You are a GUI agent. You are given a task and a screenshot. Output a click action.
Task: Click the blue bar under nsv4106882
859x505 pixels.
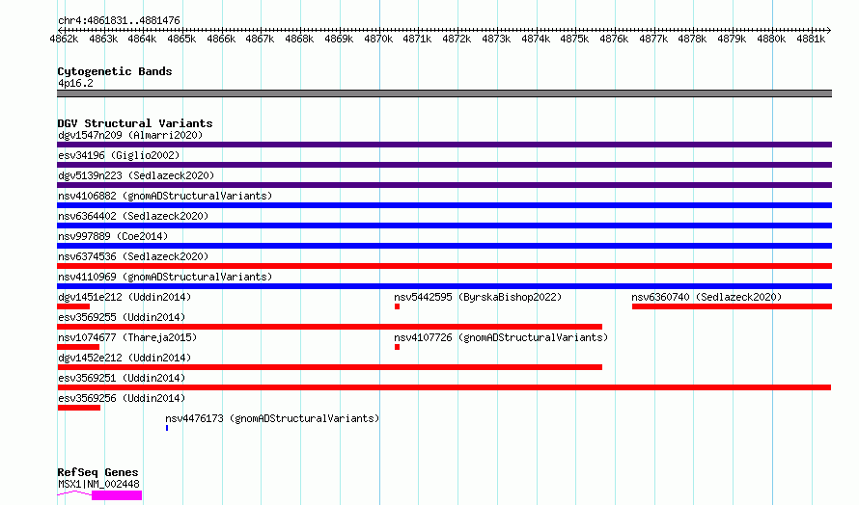(444, 205)
